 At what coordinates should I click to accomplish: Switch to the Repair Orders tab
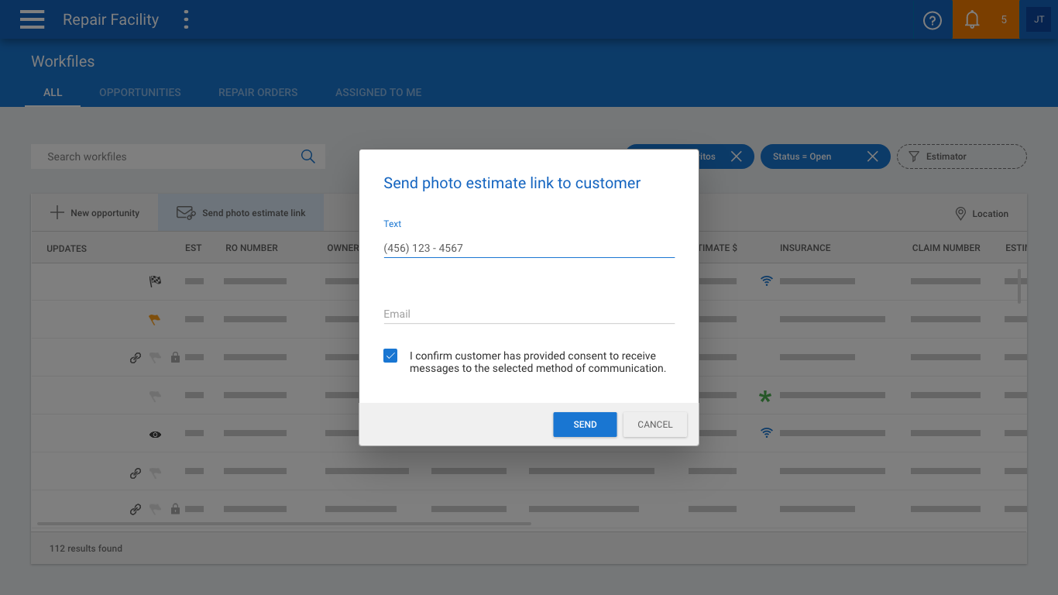[x=258, y=92]
